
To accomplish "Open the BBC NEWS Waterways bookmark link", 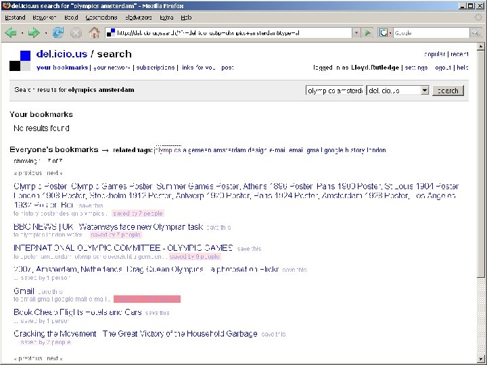I will coord(108,226).
